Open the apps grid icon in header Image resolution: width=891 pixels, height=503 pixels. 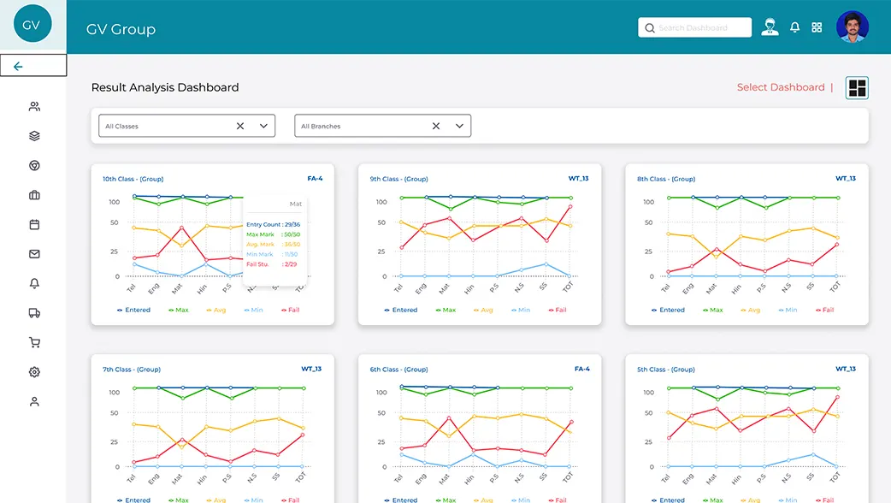(817, 27)
